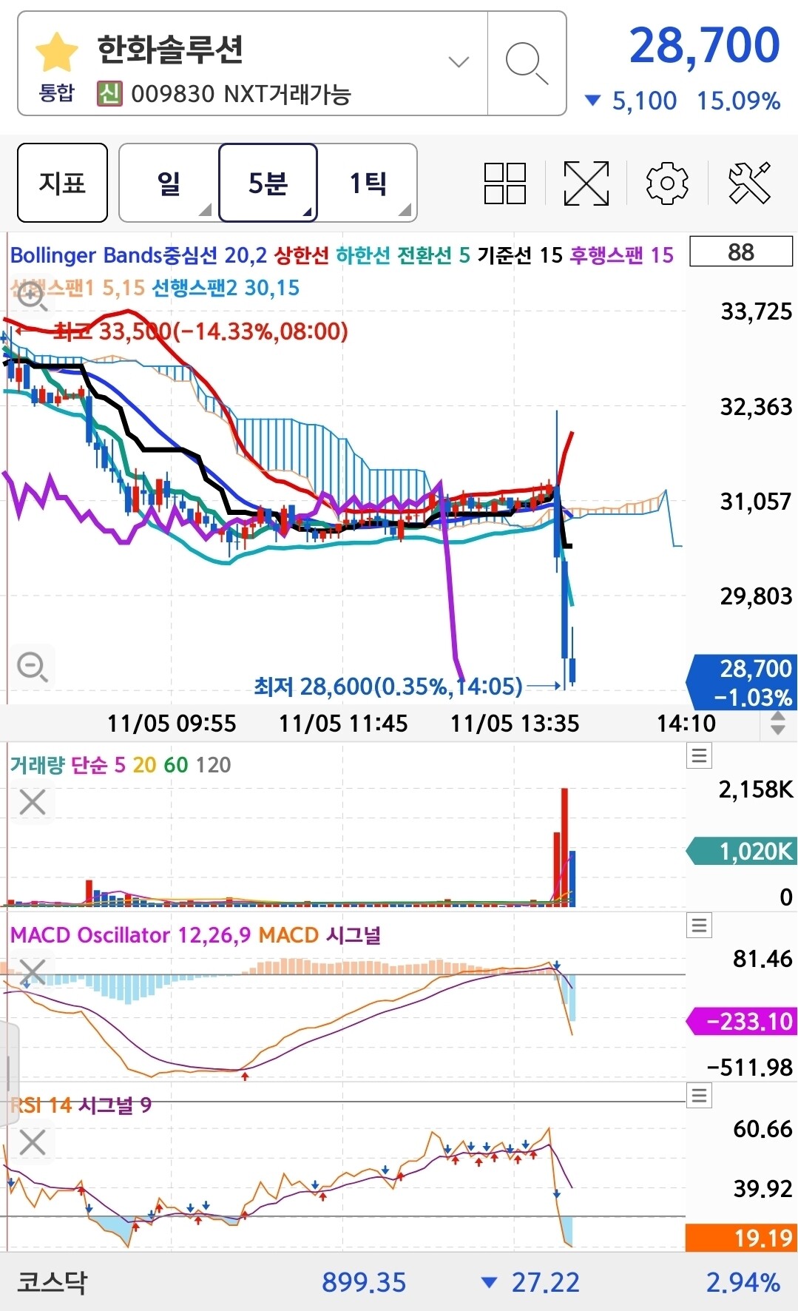Click the 상한선 legend label
This screenshot has height=1311, width=798.
[x=301, y=255]
